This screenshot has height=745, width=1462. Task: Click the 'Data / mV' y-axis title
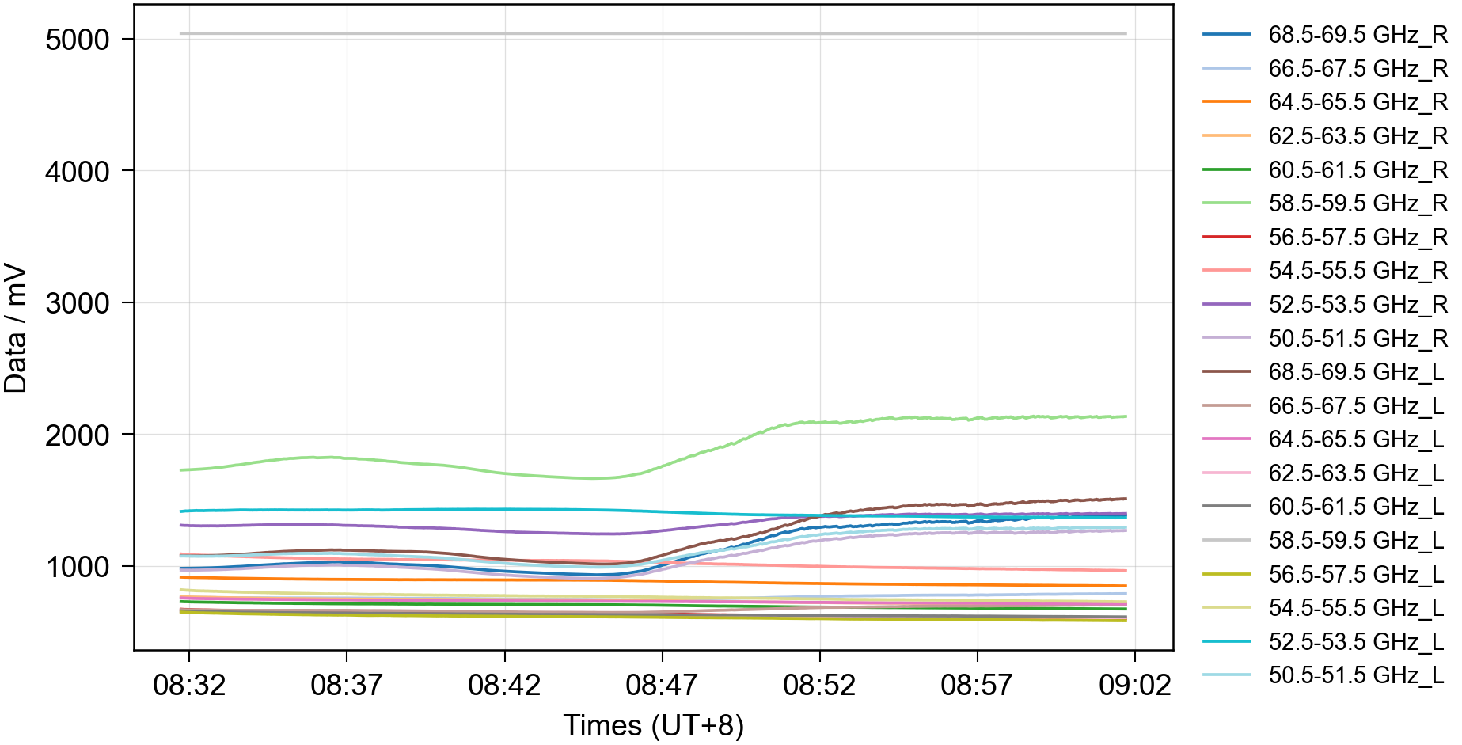point(16,329)
